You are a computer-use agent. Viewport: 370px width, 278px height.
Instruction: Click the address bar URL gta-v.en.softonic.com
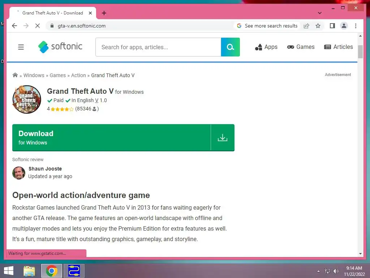(82, 26)
